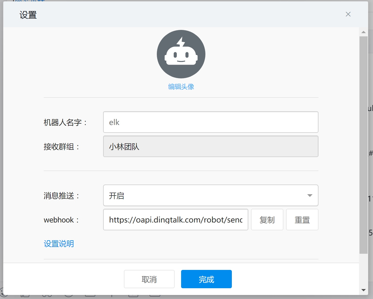Viewport: 373px width, 299px height.
Task: Click the dialog's vertical scrollbar thumb
Action: pos(364,145)
